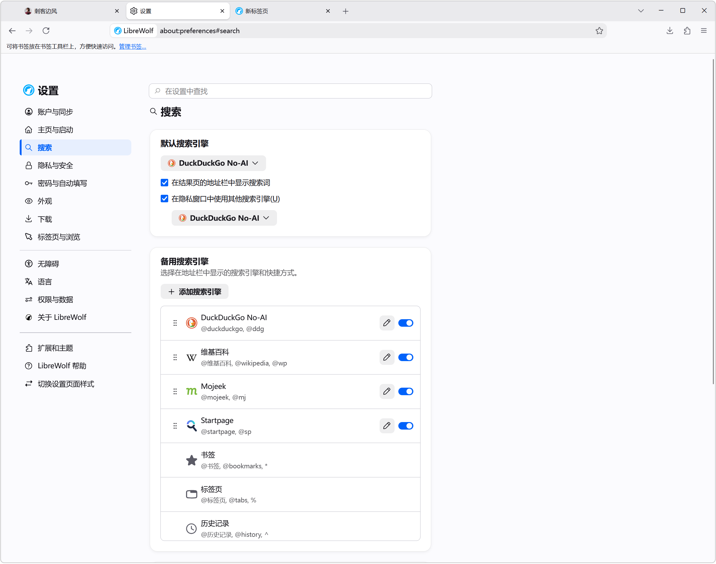716x564 pixels.
Task: Go back with the browser back arrow
Action: click(x=12, y=31)
